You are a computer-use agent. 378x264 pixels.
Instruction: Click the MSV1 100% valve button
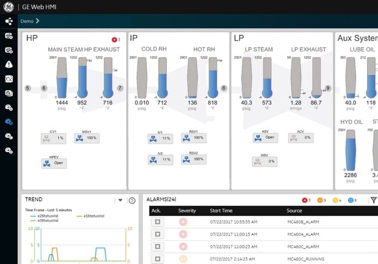(87, 138)
